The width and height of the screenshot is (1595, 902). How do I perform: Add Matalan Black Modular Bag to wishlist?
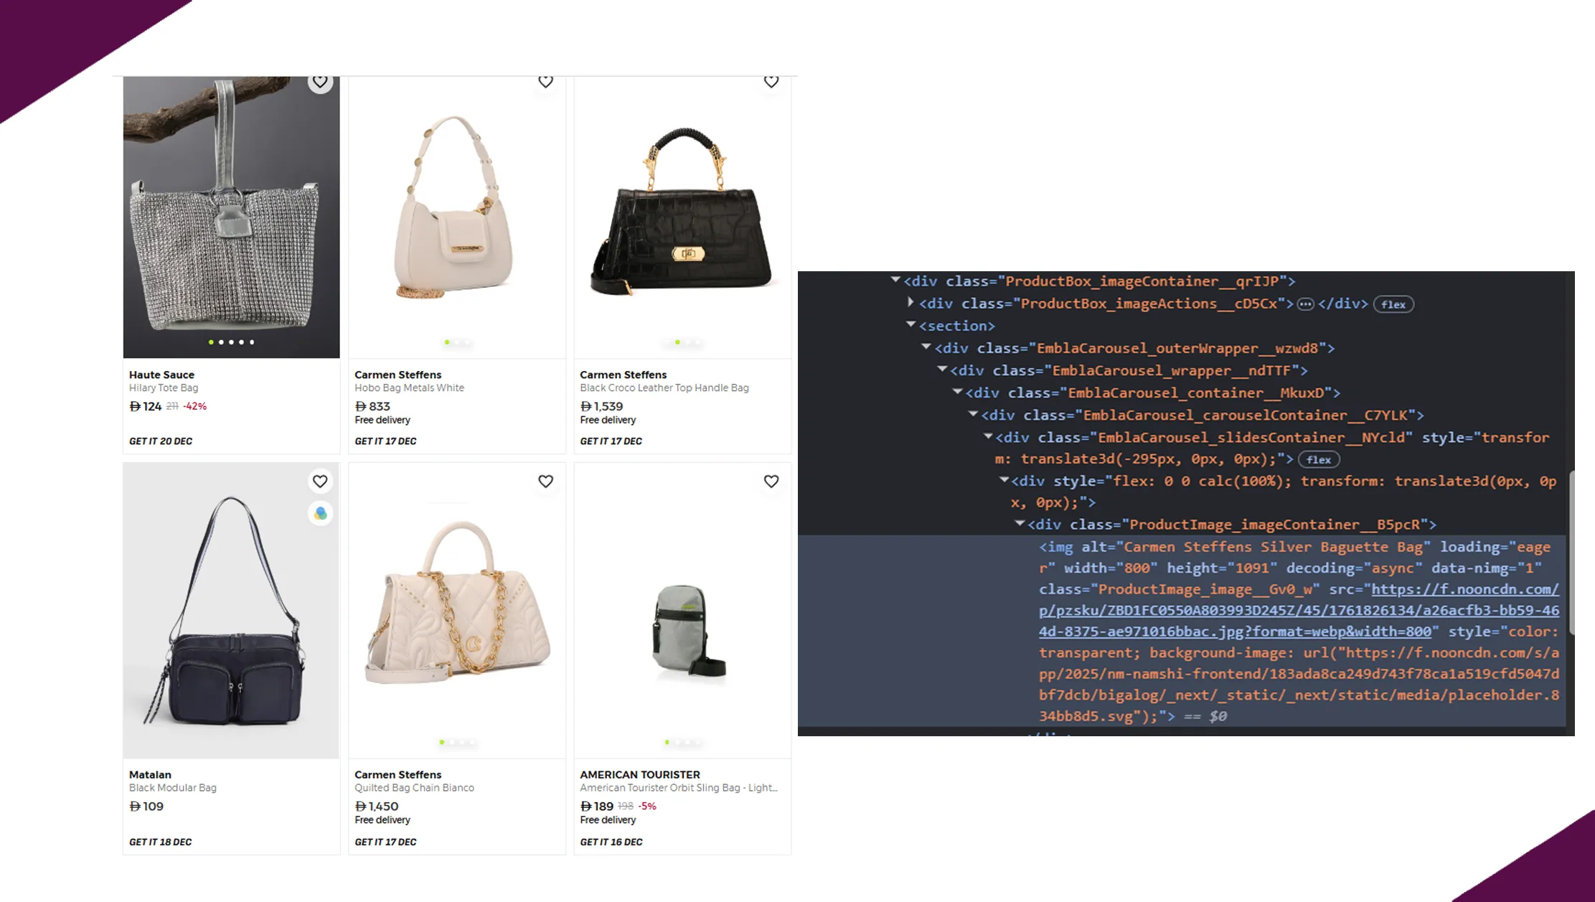320,481
